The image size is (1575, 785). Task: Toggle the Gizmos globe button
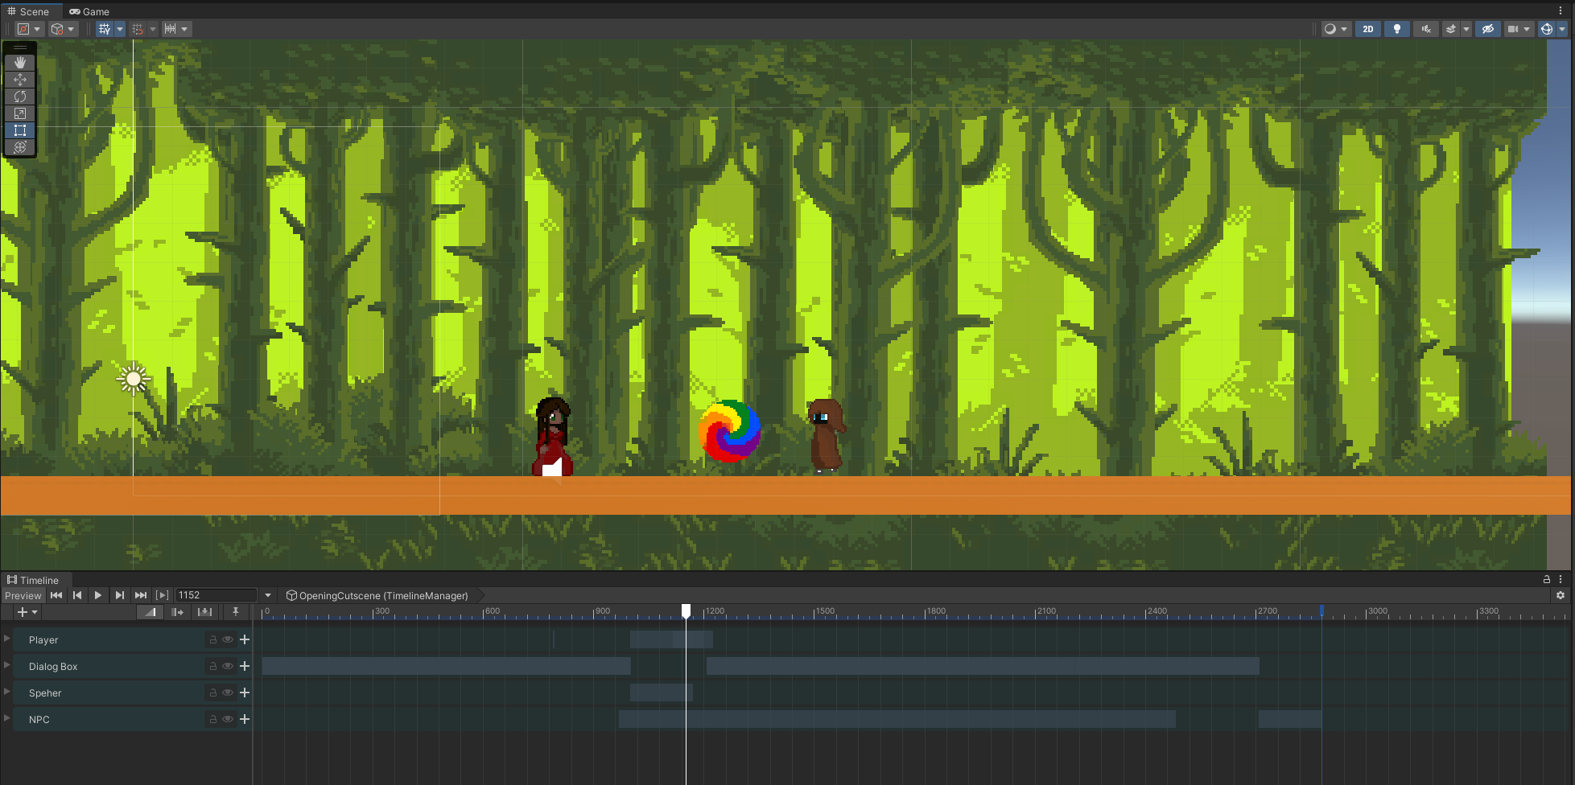(1546, 29)
